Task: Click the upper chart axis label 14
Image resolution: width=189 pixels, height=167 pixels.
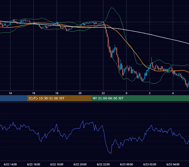Action: 10,93
